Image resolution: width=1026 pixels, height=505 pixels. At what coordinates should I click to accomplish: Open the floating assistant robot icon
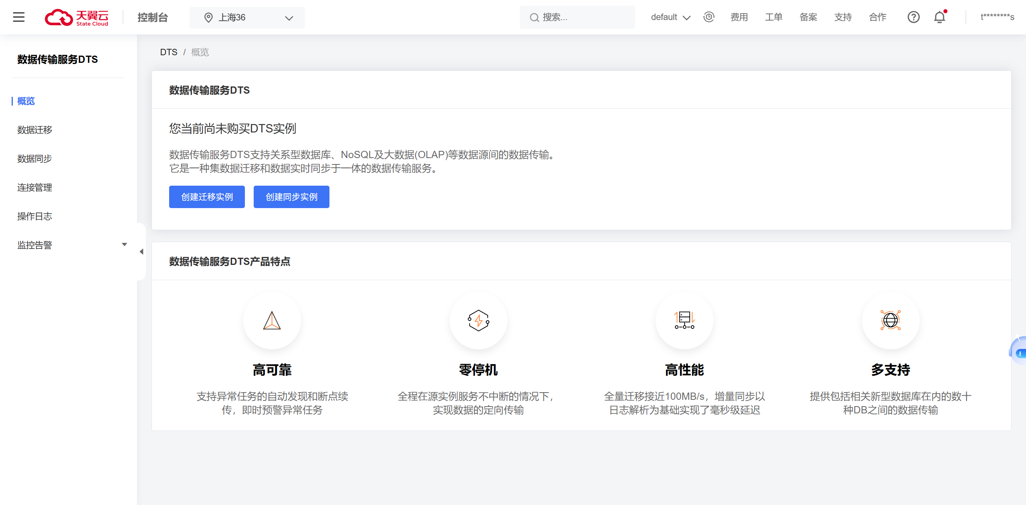click(x=1018, y=351)
